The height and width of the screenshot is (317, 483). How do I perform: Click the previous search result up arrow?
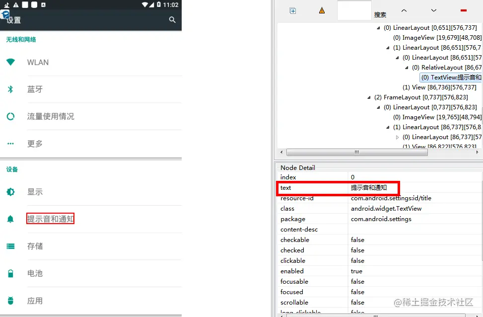point(404,10)
